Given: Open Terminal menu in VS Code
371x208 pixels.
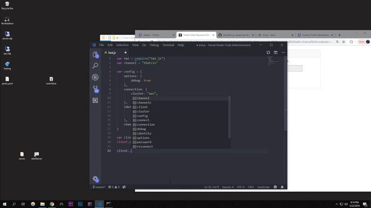Looking at the screenshot, I should click(168, 45).
